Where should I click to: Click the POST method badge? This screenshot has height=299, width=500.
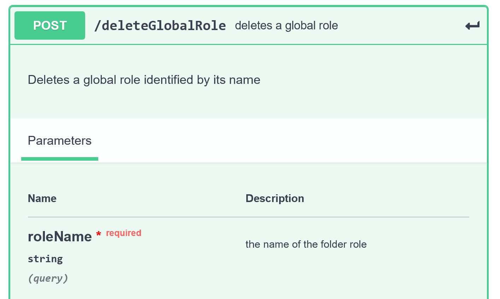click(49, 25)
